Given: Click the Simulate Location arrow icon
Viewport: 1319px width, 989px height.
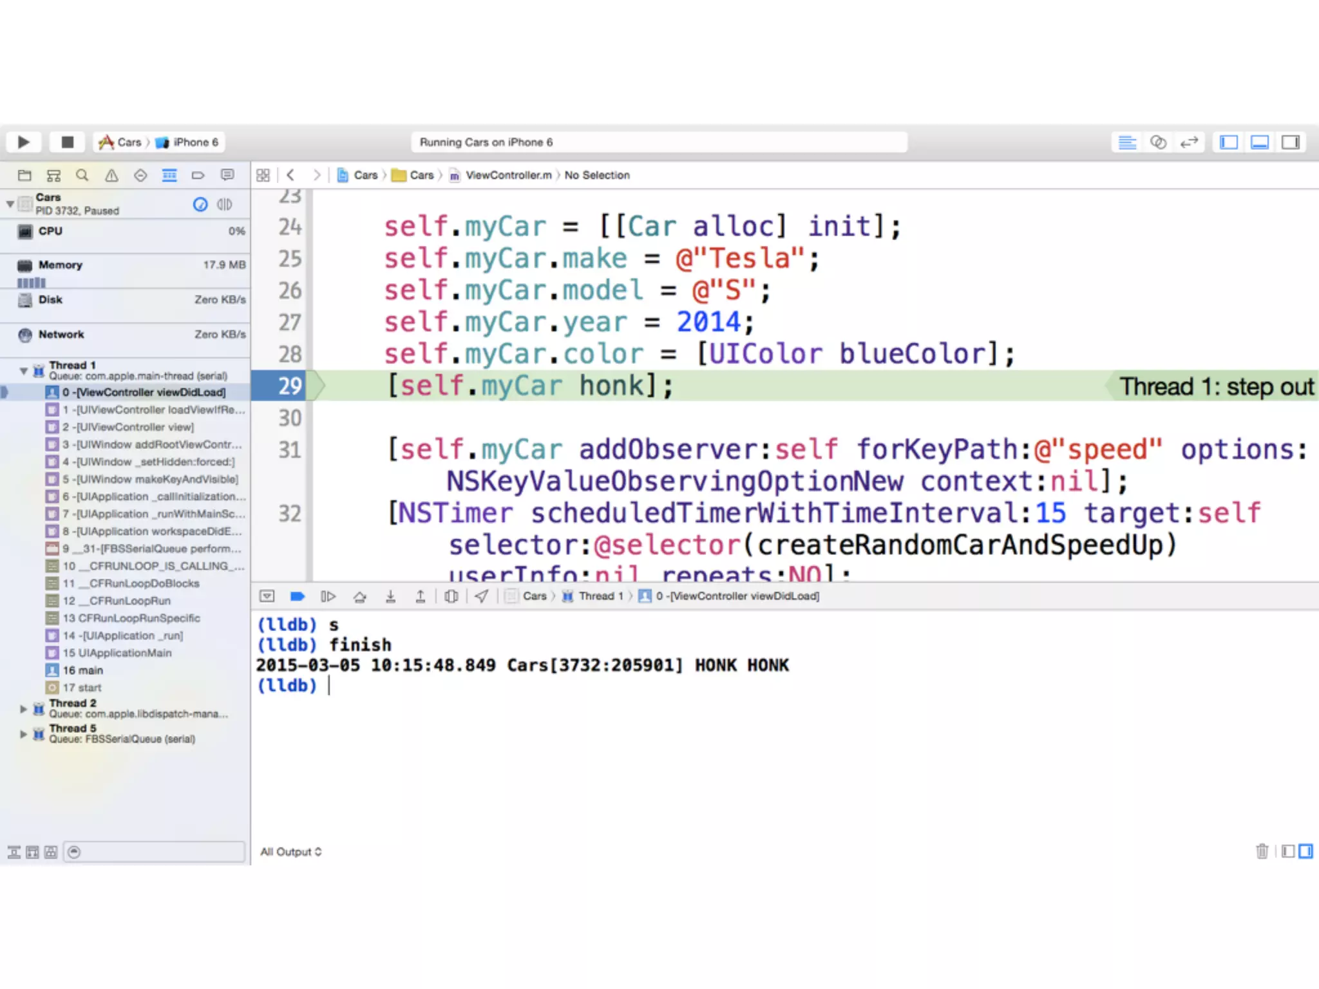Looking at the screenshot, I should click(x=482, y=596).
